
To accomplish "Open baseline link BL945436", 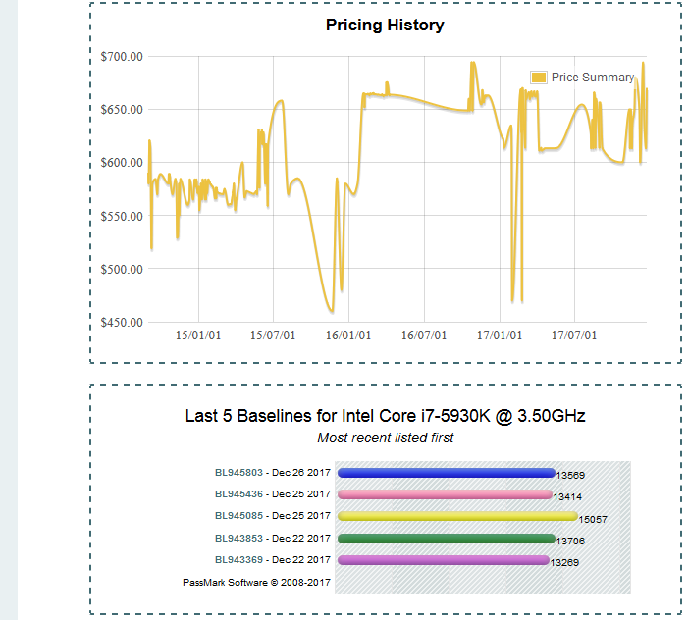I will pyautogui.click(x=238, y=493).
